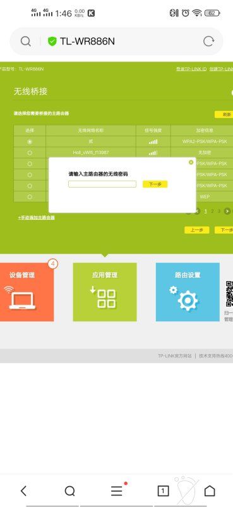
Task: Go to next page arrow in pagination
Action: [227, 211]
